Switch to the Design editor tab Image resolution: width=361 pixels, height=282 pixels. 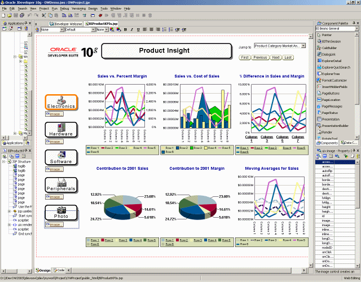(43, 270)
